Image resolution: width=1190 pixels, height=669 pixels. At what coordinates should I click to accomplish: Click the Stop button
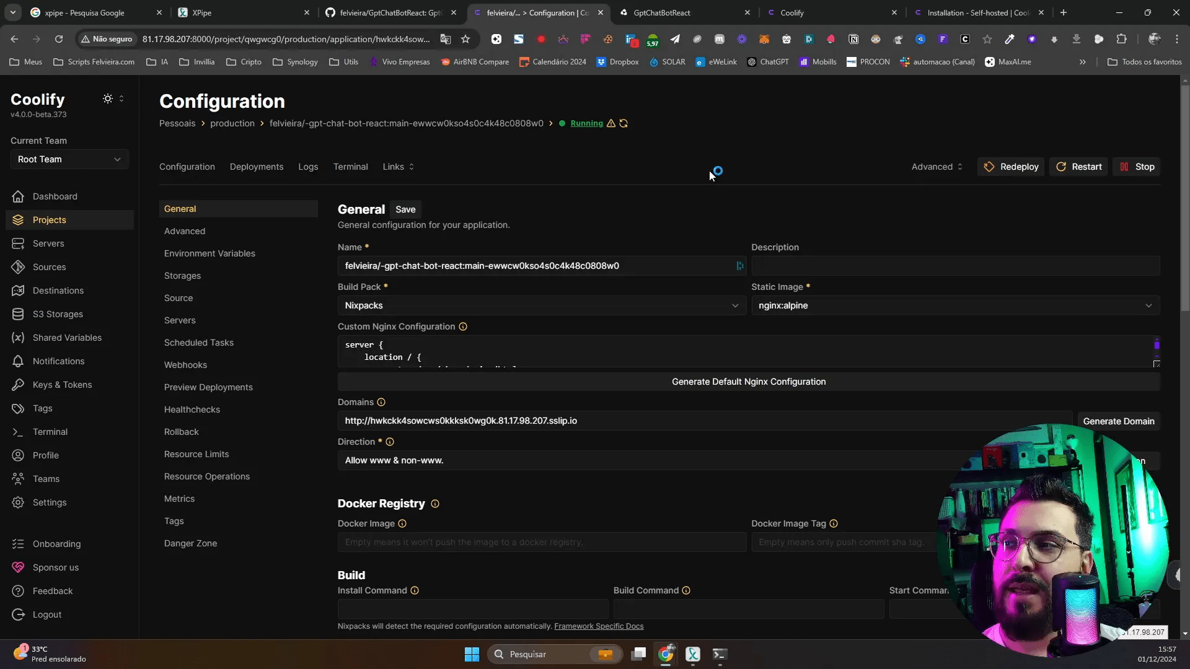(x=1137, y=167)
